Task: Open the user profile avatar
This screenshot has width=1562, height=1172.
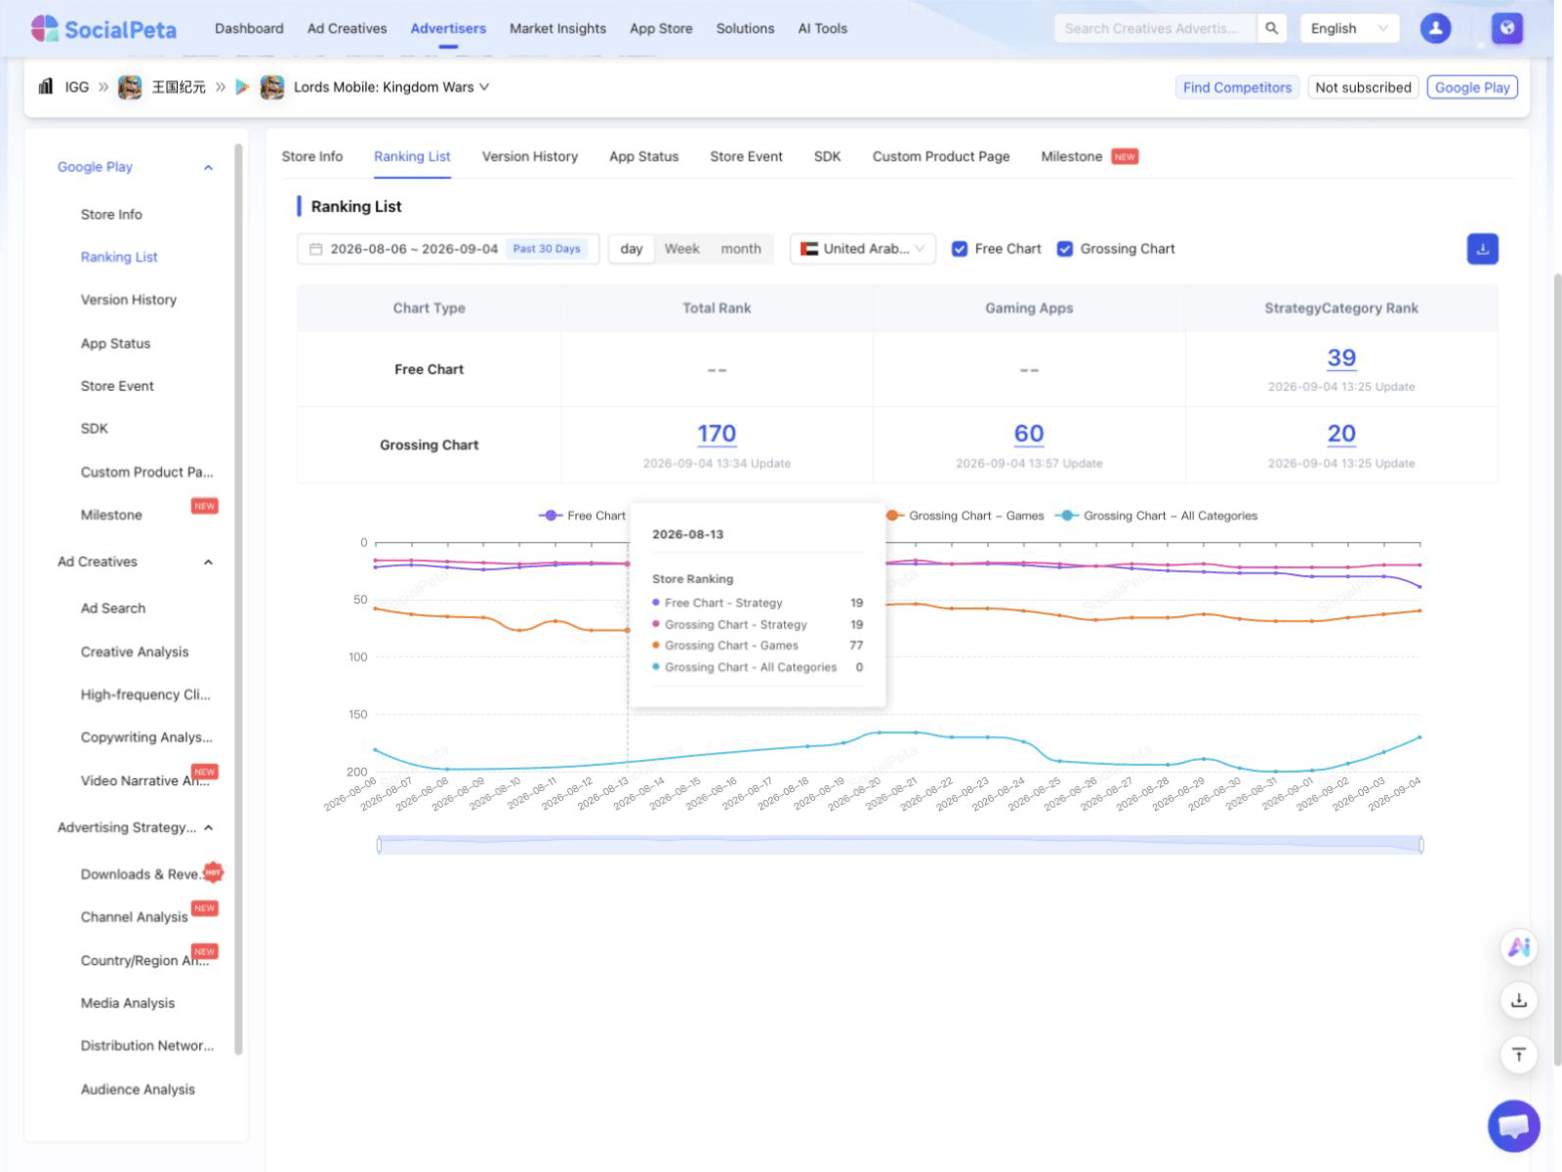Action: [1435, 28]
